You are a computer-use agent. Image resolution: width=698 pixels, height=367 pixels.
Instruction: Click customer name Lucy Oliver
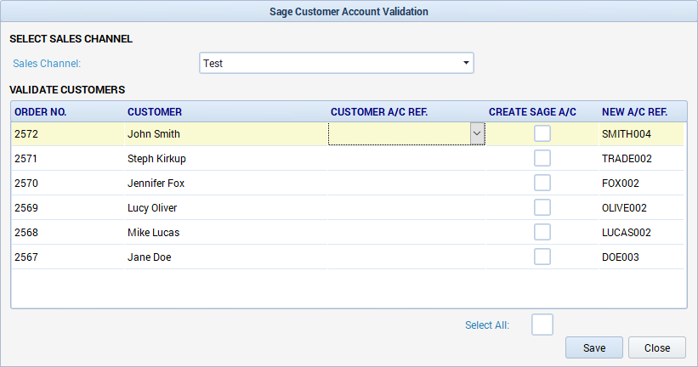[x=152, y=208]
